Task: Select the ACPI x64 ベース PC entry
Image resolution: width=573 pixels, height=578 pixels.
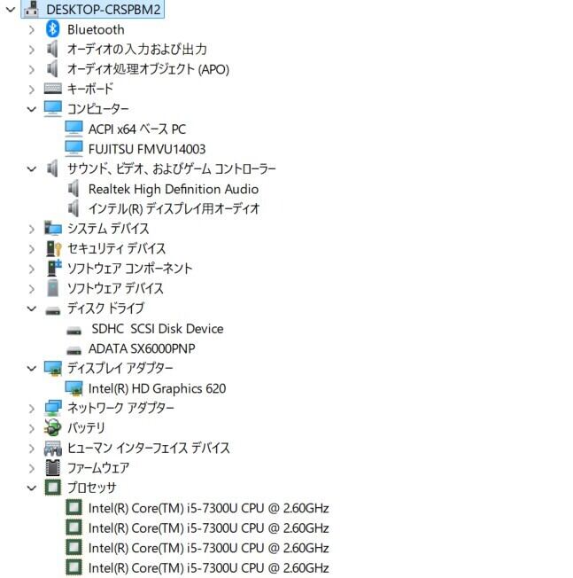Action: pos(137,129)
